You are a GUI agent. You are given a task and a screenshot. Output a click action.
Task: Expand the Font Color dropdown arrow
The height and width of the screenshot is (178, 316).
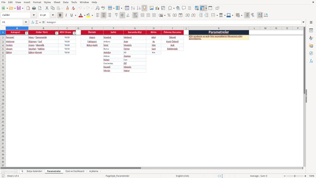pos(84,15)
